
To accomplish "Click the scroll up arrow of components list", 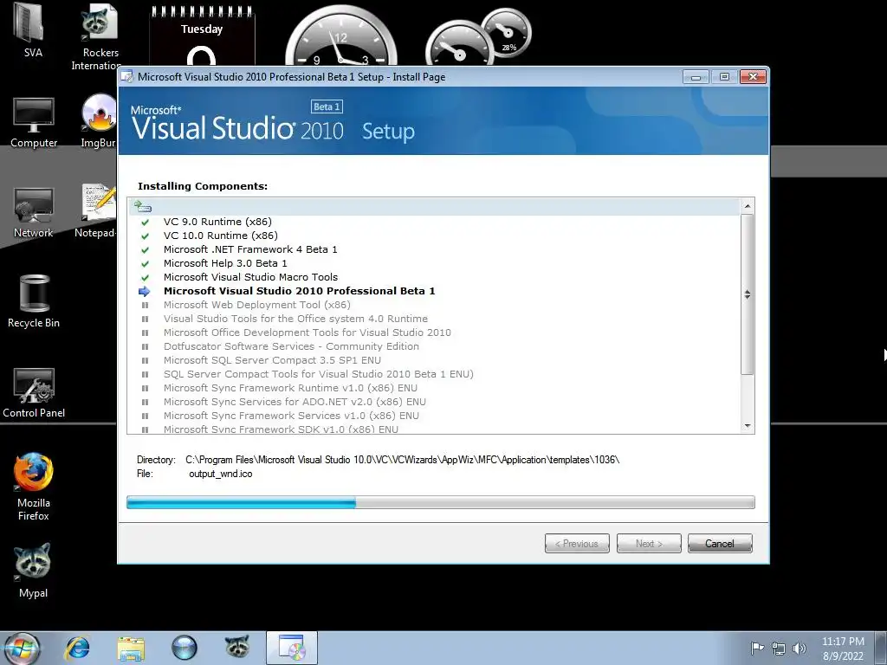I will (x=748, y=206).
